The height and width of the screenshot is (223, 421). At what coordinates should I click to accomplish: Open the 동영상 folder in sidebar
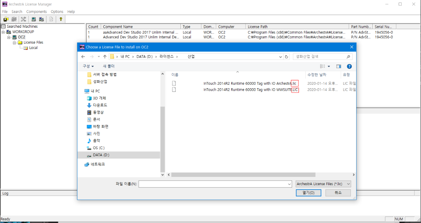coord(95,112)
